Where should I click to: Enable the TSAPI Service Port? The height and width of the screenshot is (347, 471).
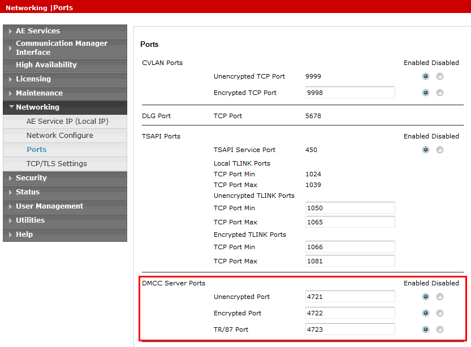click(x=426, y=150)
